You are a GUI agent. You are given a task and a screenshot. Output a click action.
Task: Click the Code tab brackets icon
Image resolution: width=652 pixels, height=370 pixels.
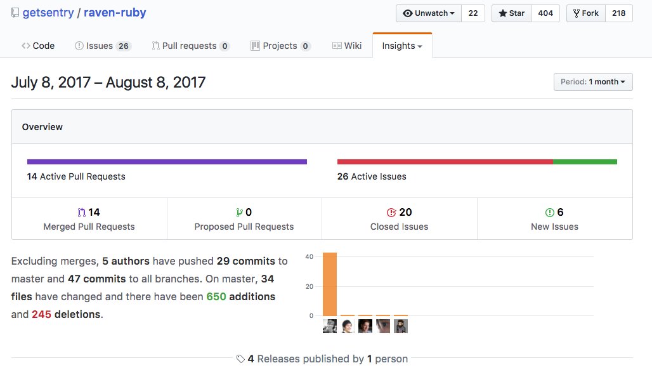pos(26,46)
